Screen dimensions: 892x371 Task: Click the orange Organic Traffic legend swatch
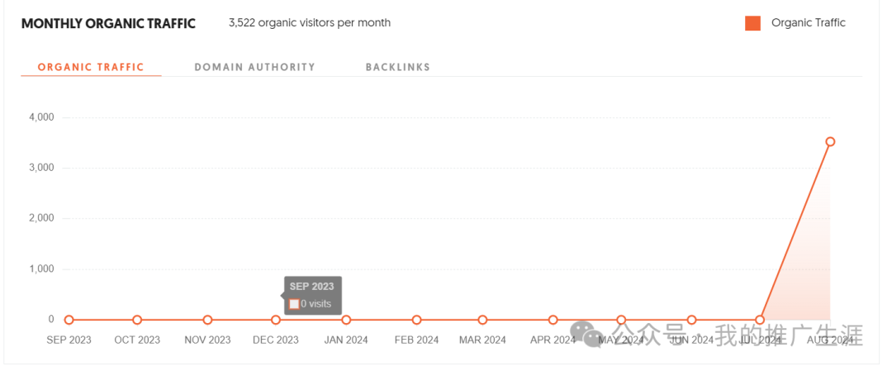[x=752, y=23]
